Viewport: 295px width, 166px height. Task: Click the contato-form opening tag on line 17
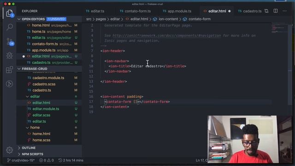coord(122,101)
